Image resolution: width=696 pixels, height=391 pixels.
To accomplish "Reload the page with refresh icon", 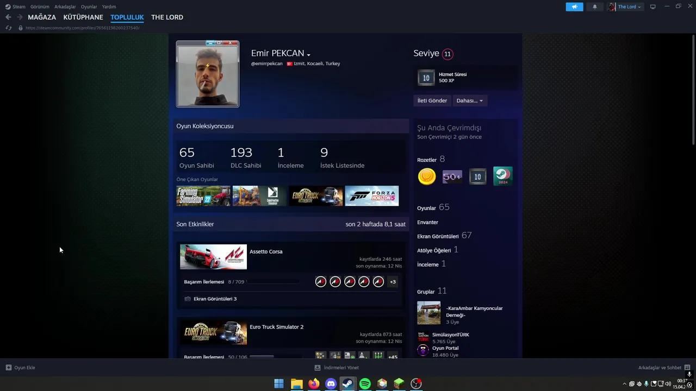I will (x=8, y=28).
